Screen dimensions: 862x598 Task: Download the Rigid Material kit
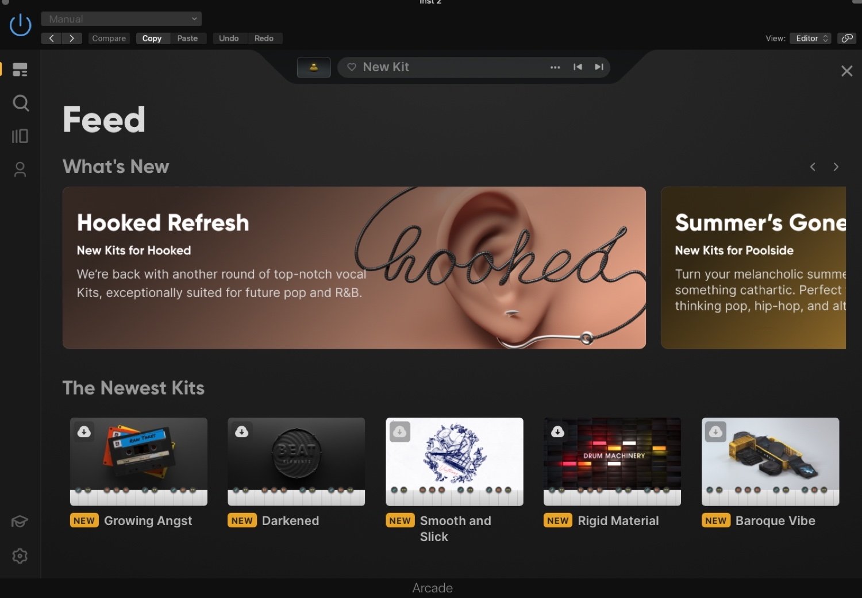click(x=557, y=431)
